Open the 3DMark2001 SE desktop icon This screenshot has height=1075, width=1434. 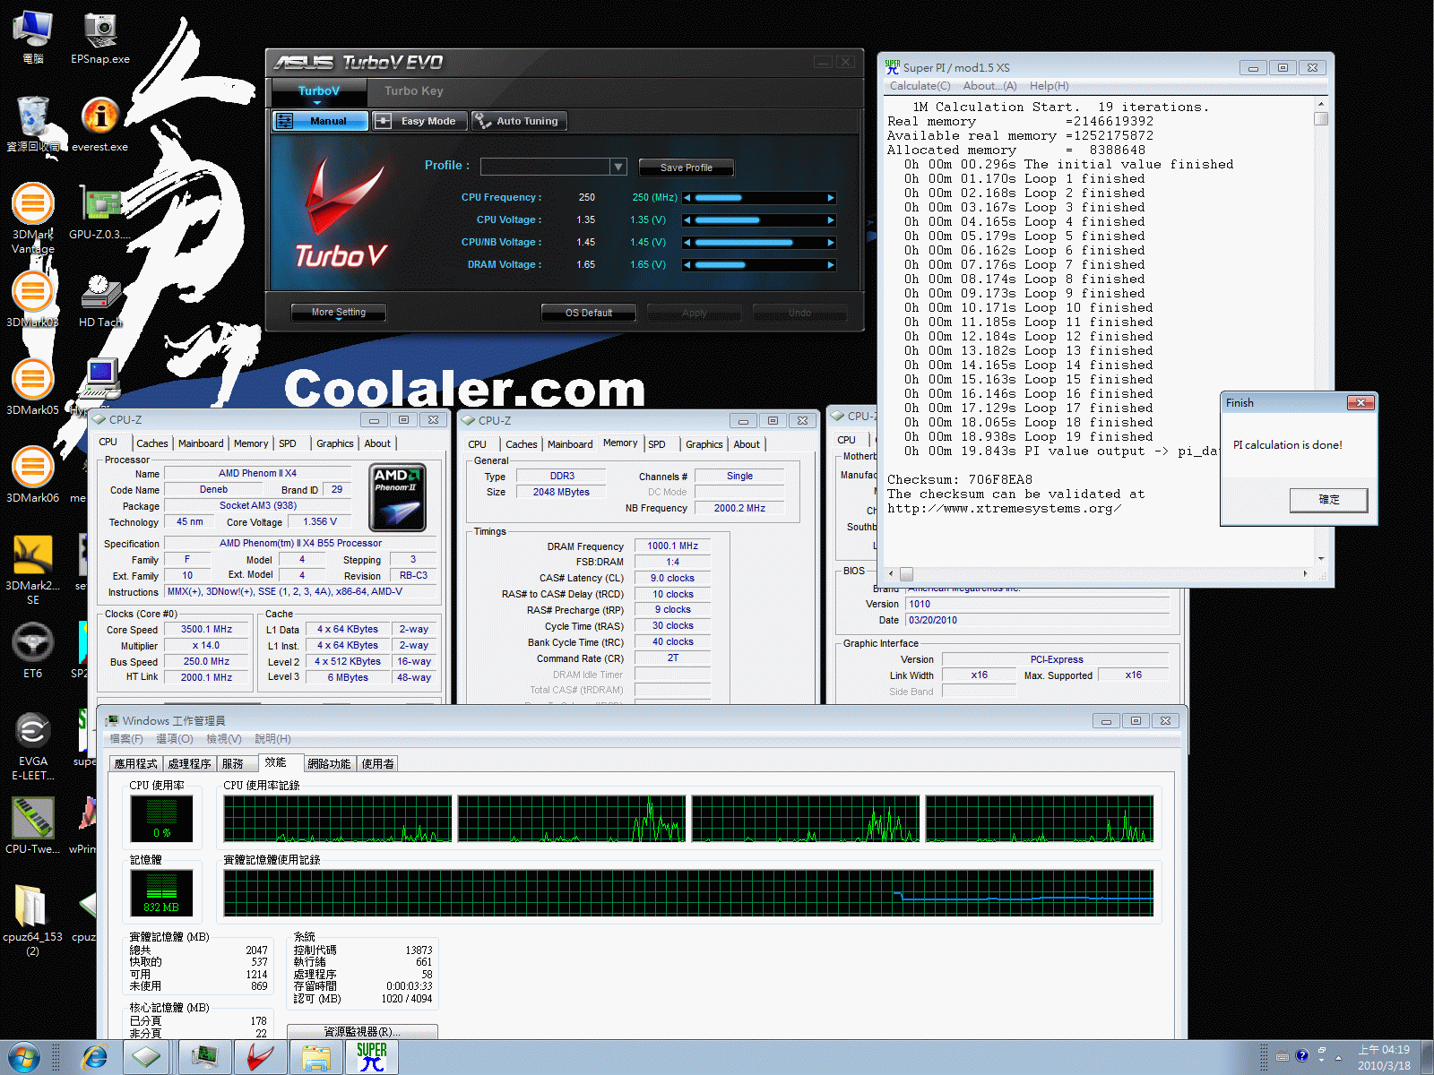(33, 570)
